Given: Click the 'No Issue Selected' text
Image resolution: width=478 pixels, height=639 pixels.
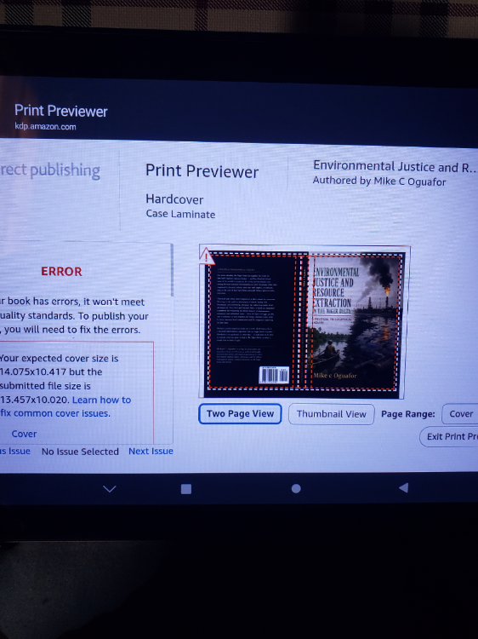Looking at the screenshot, I should 80,452.
